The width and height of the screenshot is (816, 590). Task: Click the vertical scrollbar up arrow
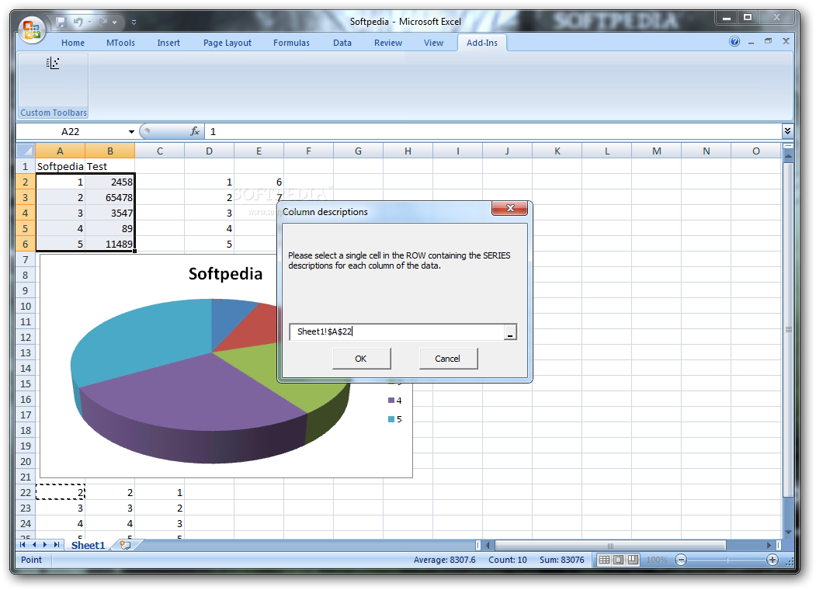(x=788, y=155)
